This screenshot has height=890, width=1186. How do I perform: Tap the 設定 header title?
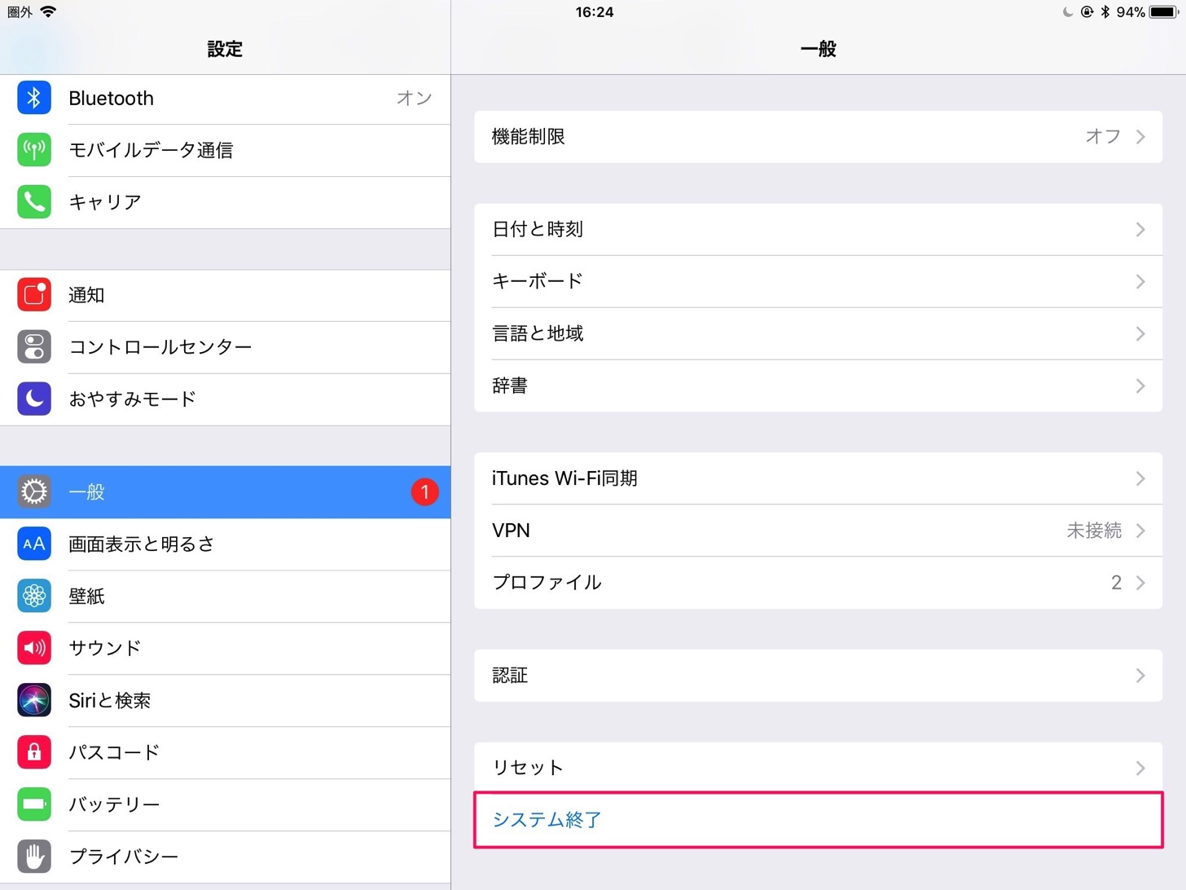tap(225, 49)
